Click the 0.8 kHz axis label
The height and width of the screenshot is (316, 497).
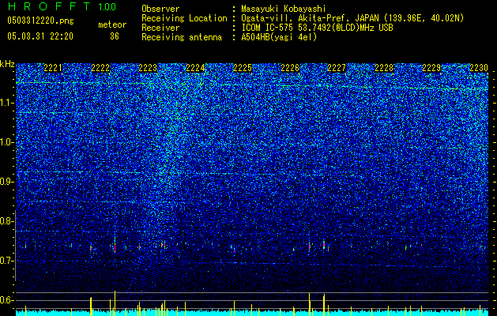click(7, 221)
